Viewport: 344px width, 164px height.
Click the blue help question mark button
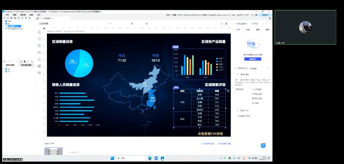pos(263,145)
